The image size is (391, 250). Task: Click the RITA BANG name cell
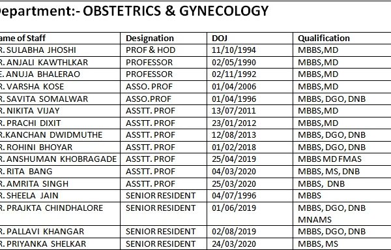pos(60,172)
